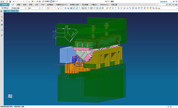Viewport: 178px width, 108px height.
Task: Switch to the MEX(Press) ribbon tab
Action: click(x=104, y=5)
